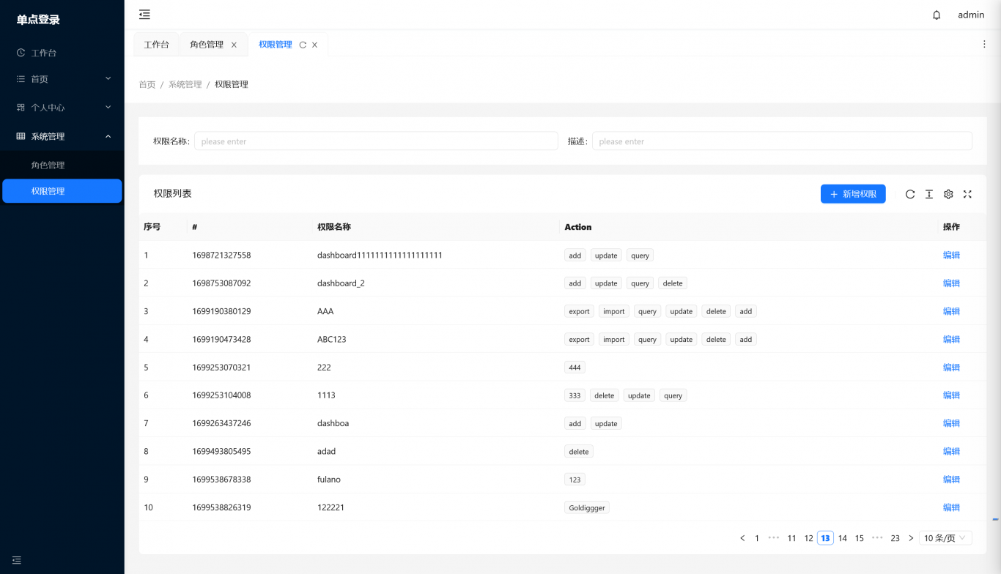Focus the 描述 input field
1001x574 pixels.
(782, 141)
